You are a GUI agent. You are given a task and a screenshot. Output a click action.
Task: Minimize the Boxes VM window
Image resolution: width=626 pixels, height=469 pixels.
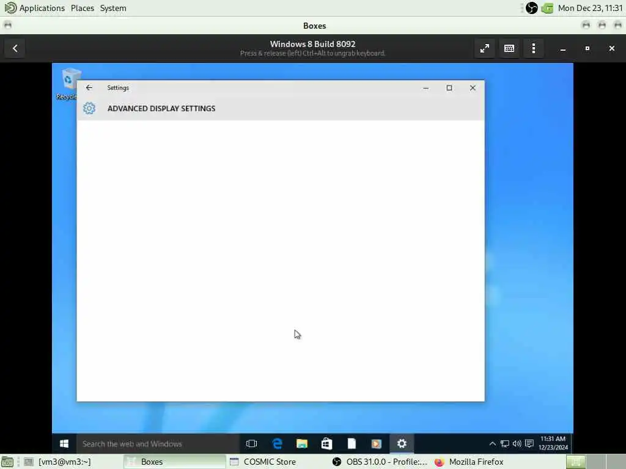click(x=563, y=49)
